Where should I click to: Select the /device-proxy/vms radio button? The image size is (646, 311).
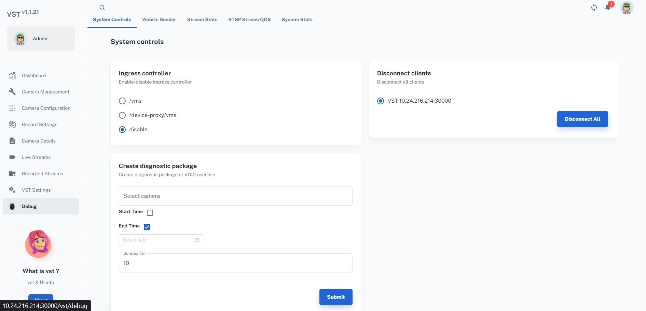[122, 115]
